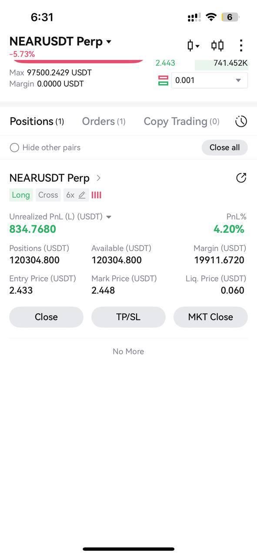Screen dimensions: 257x556
Task: Share the NEARUSDT position via share icon
Action: [241, 178]
